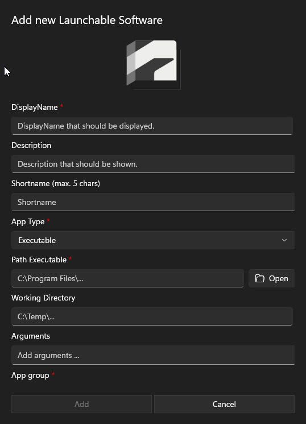Click the Path Executable label

click(39, 260)
